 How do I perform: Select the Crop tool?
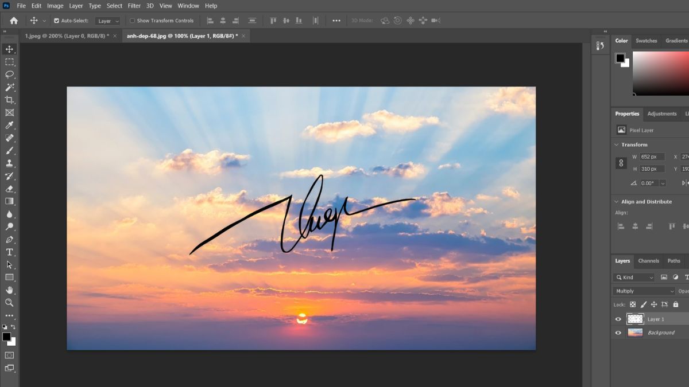(9, 99)
